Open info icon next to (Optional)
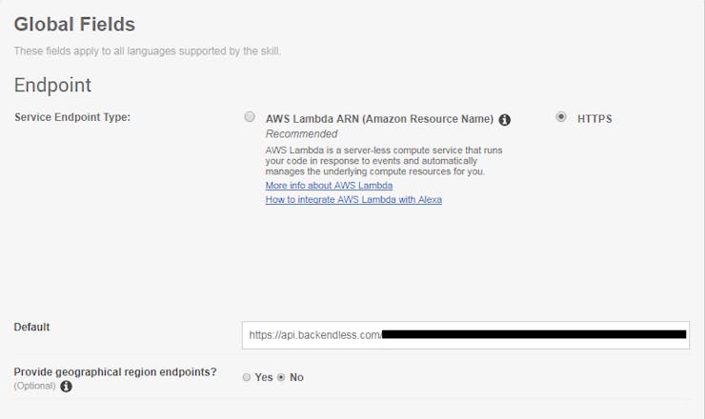The image size is (705, 419). [x=66, y=387]
